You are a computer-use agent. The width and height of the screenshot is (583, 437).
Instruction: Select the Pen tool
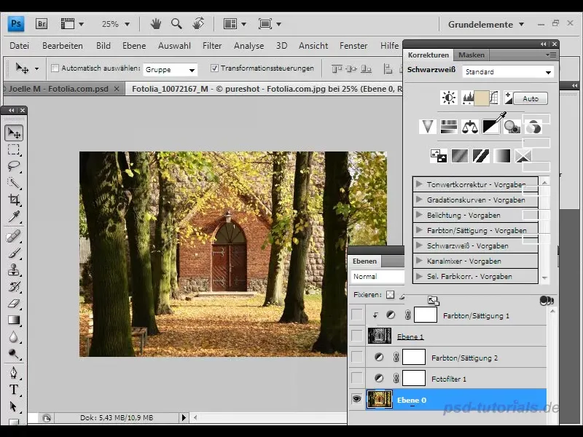pyautogui.click(x=14, y=372)
